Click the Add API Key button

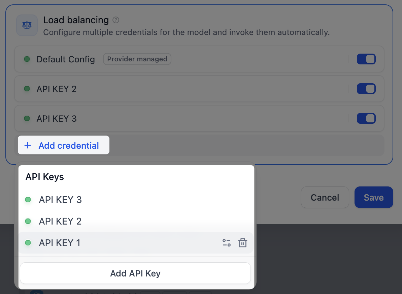tap(135, 273)
